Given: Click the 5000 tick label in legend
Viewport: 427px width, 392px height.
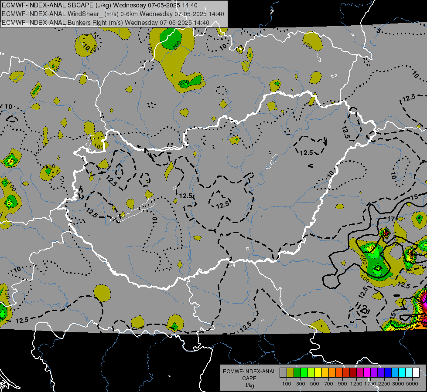Looking at the screenshot, I should pos(412,384).
